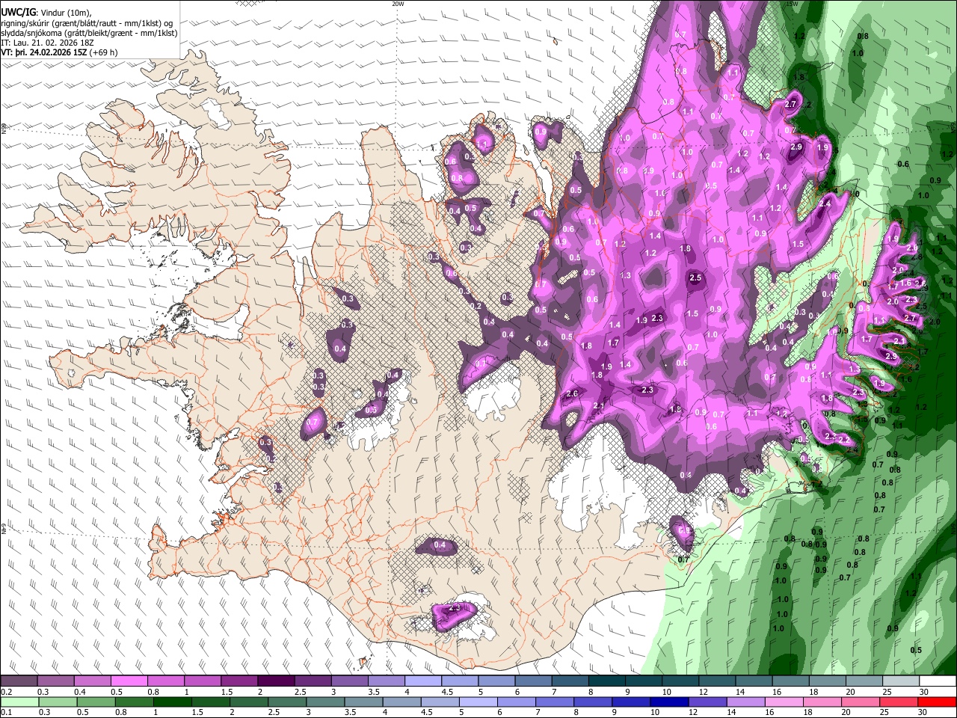Screen dimensions: 957x718
Task: Click the UWC/IG title text
Action: pos(18,12)
